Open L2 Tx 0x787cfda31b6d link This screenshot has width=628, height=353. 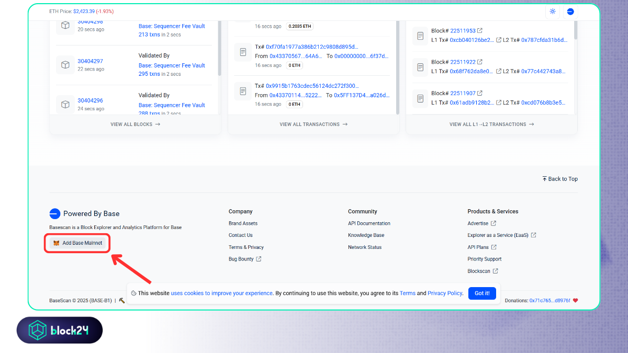click(x=544, y=40)
